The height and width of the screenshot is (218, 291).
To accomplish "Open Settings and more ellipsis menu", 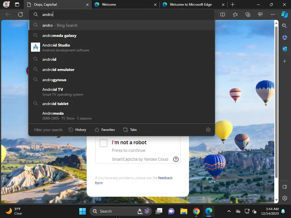I will click(x=273, y=14).
